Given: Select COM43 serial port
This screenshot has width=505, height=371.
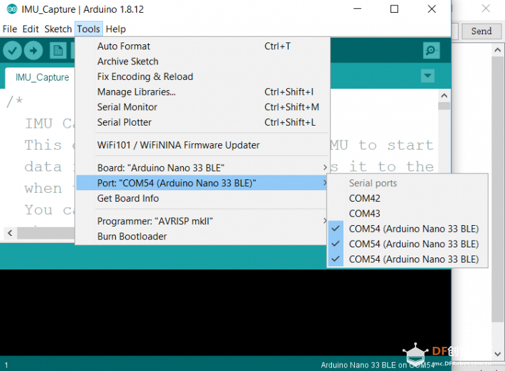Looking at the screenshot, I should tap(407, 214).
